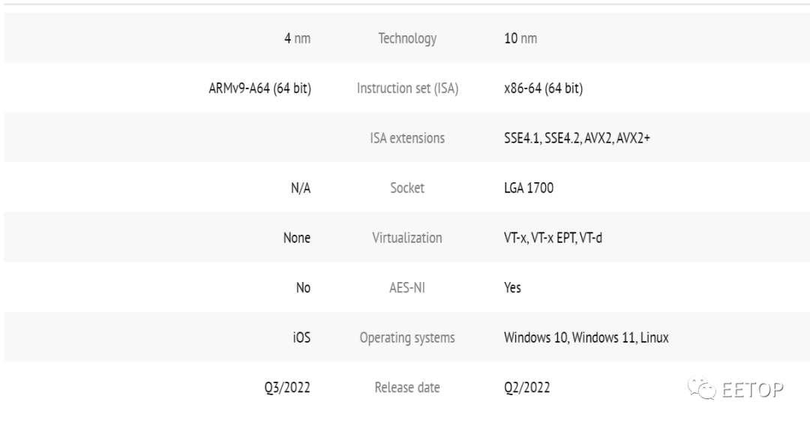Click the SSE4.1, SSE4.2, AVX2 extensions text
Screen dimensions: 810x423
(577, 138)
